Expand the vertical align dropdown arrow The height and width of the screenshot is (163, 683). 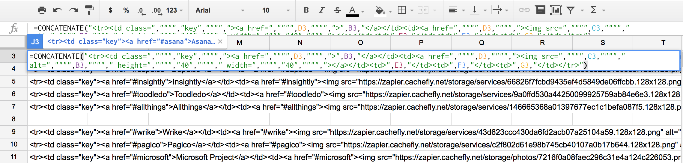tap(485, 11)
